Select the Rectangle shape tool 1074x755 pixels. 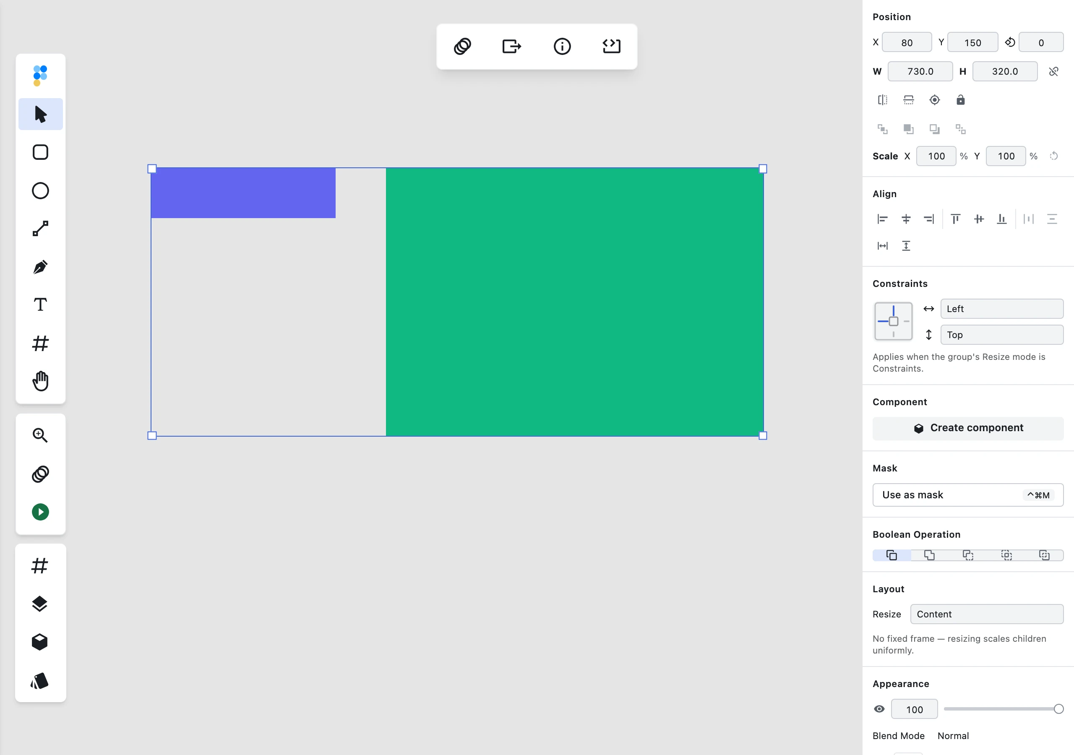pos(41,153)
